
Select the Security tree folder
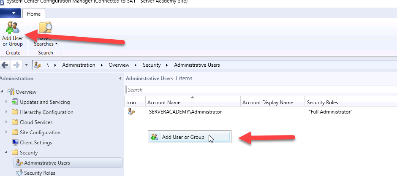[x=29, y=153]
